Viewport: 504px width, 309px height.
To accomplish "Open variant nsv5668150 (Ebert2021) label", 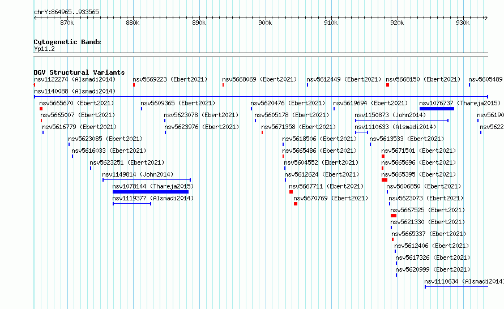I will click(423, 79).
